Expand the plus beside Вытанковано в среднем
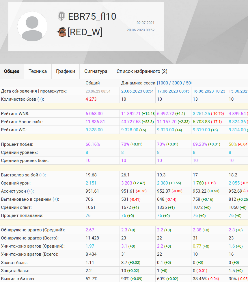 tap(55, 199)
